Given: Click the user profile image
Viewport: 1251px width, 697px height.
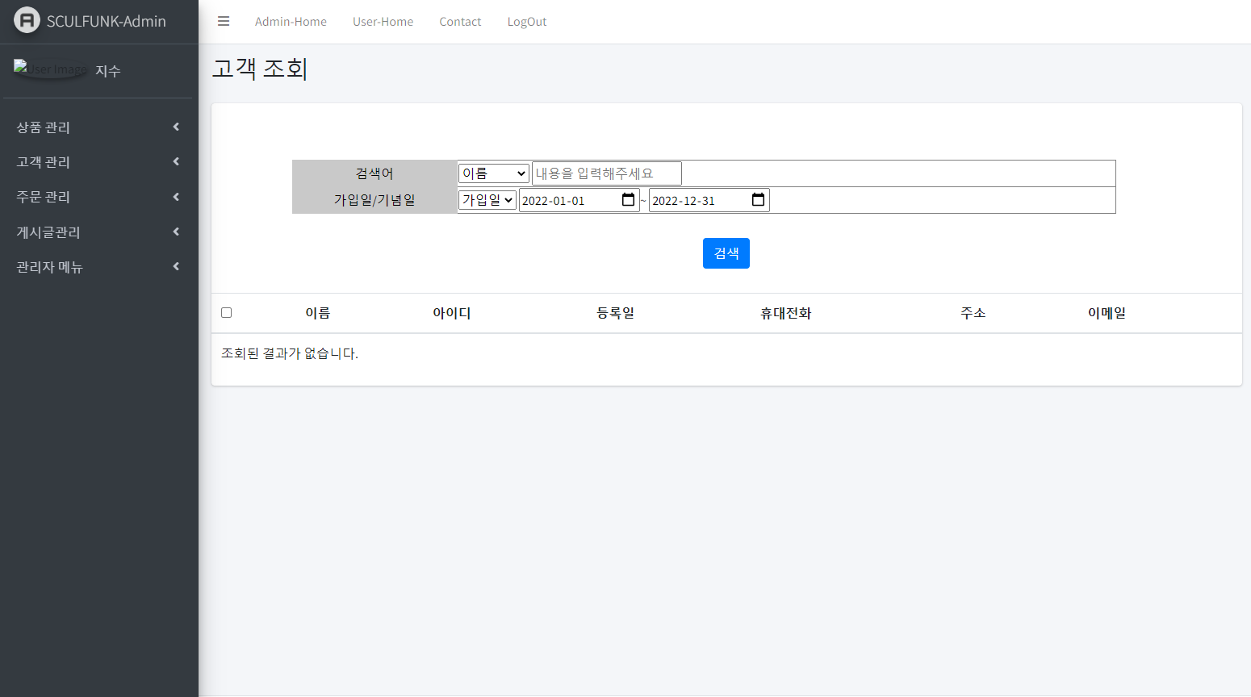Looking at the screenshot, I should click(x=50, y=69).
